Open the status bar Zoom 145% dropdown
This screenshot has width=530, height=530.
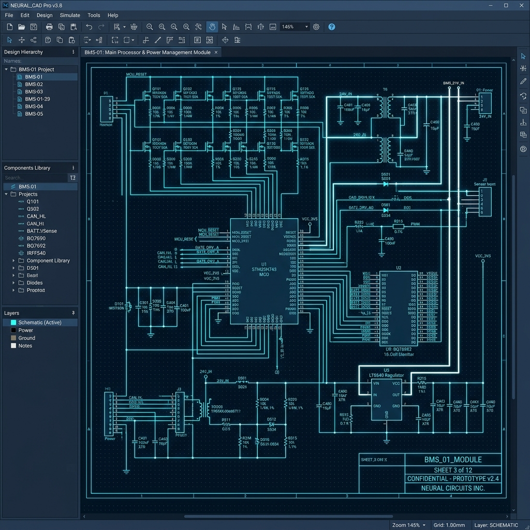(424, 525)
